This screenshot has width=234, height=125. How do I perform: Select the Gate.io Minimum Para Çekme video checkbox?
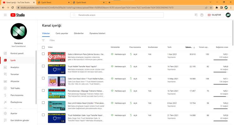pyautogui.click(x=43, y=54)
